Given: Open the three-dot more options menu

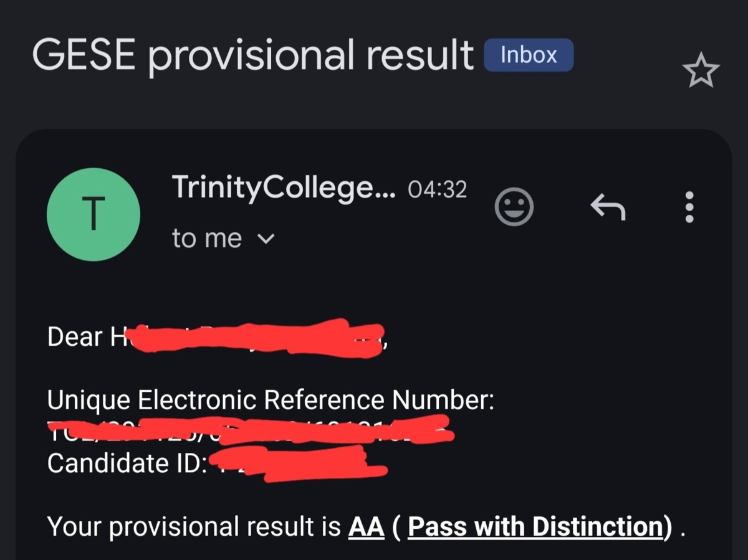Looking at the screenshot, I should [689, 207].
